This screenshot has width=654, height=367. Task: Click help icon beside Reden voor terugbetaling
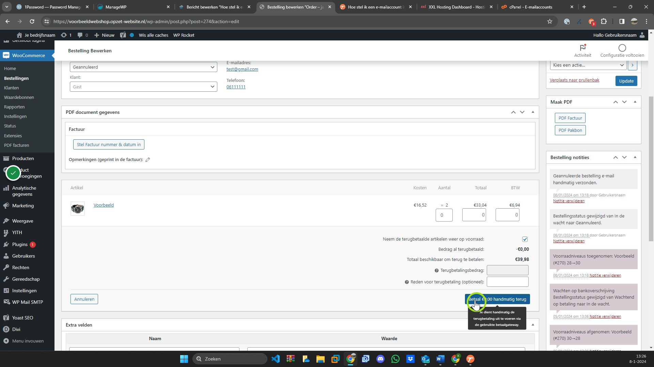click(x=406, y=282)
